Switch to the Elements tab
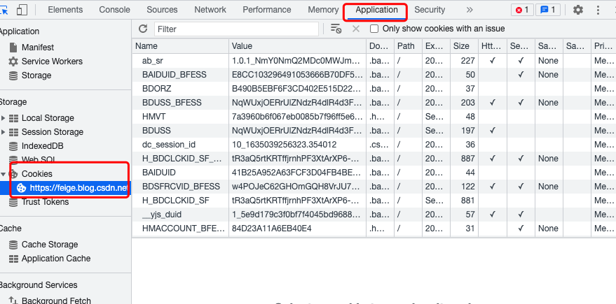This screenshot has height=304, width=616. [65, 10]
